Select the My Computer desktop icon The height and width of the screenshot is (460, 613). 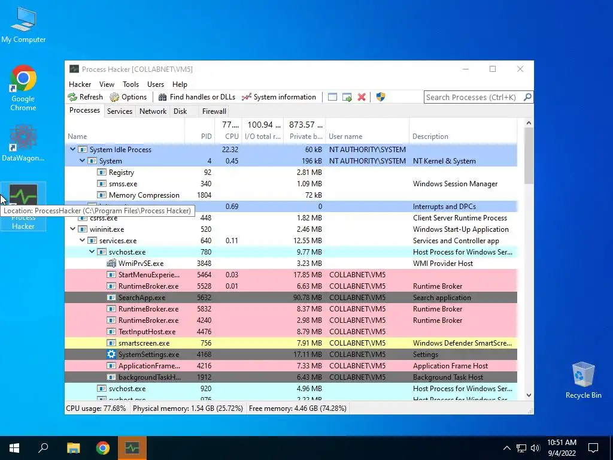23,25
